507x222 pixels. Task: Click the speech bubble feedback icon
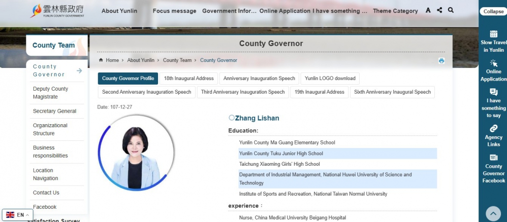[x=493, y=92]
